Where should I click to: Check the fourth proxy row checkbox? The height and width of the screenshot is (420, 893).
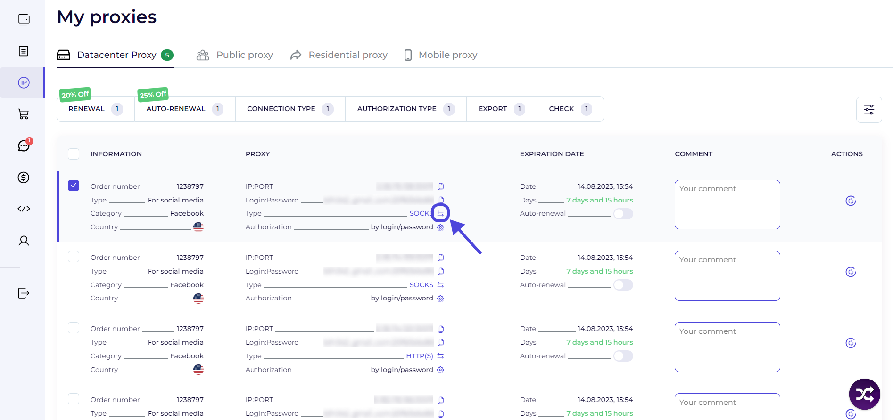click(x=74, y=399)
